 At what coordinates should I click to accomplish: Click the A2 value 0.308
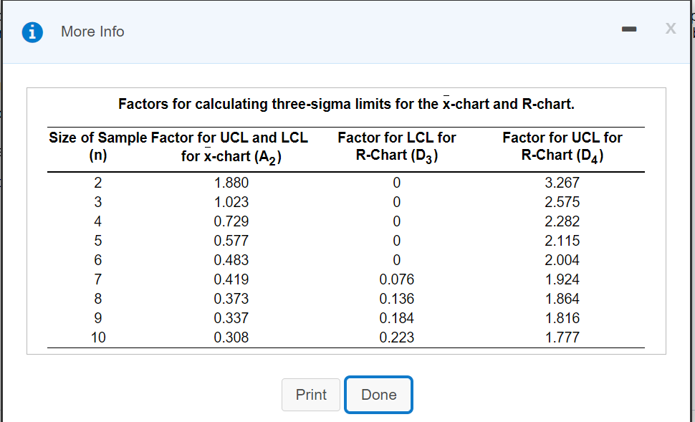click(x=231, y=337)
